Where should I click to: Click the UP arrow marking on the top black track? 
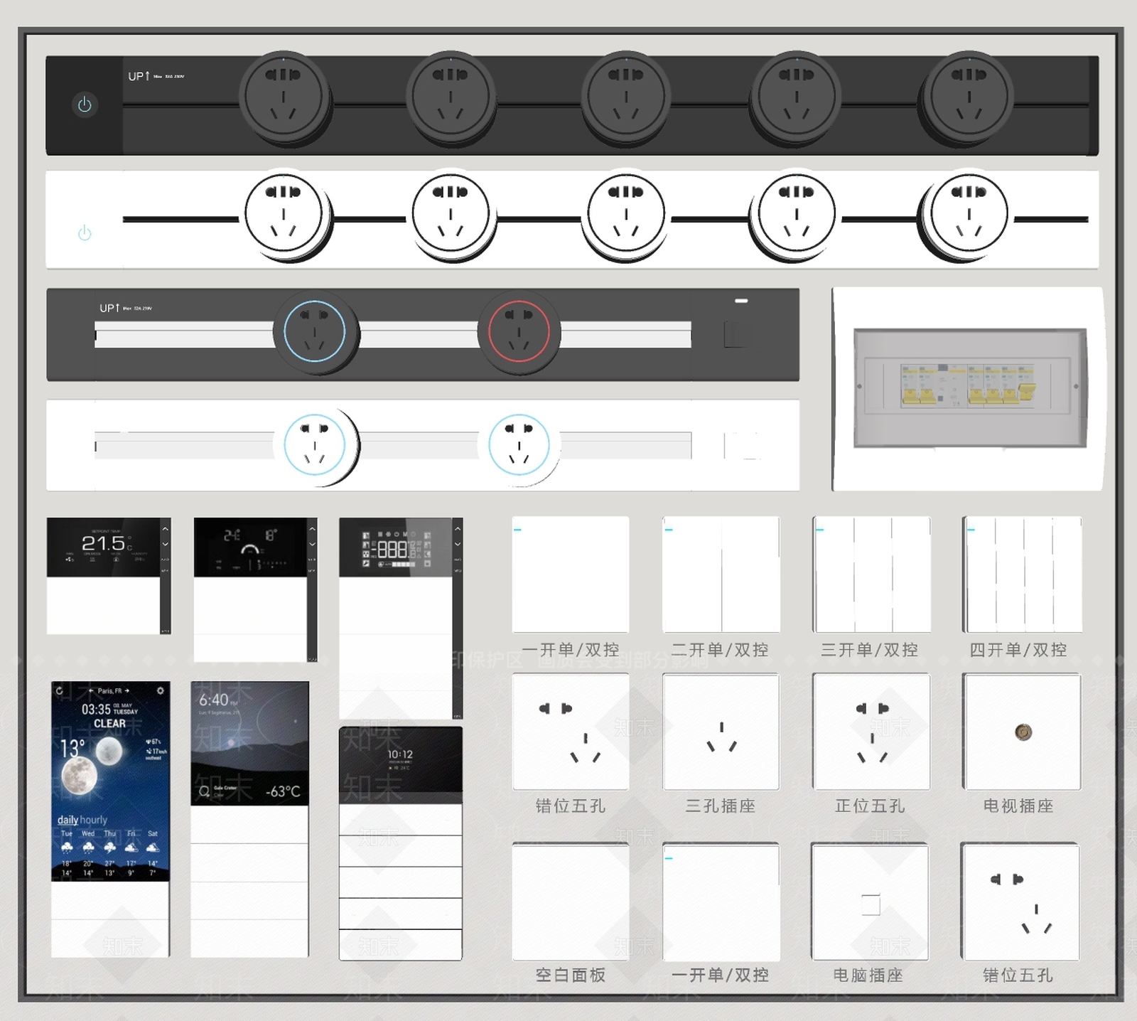tap(139, 76)
